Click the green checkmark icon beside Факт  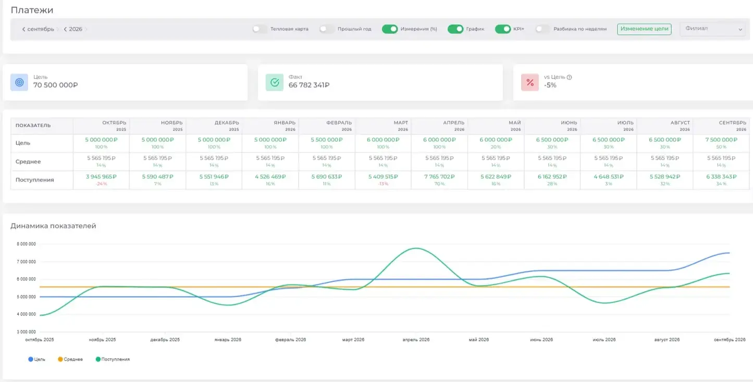[x=275, y=82]
